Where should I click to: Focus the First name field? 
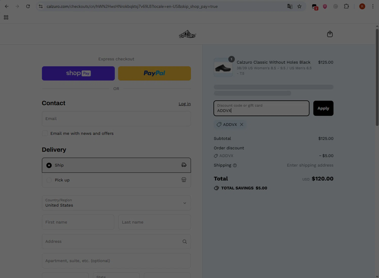[x=78, y=222]
